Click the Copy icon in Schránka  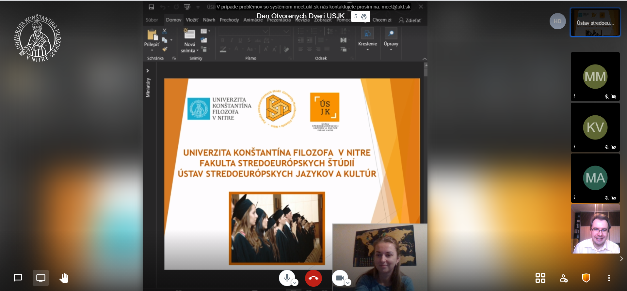[x=165, y=40]
